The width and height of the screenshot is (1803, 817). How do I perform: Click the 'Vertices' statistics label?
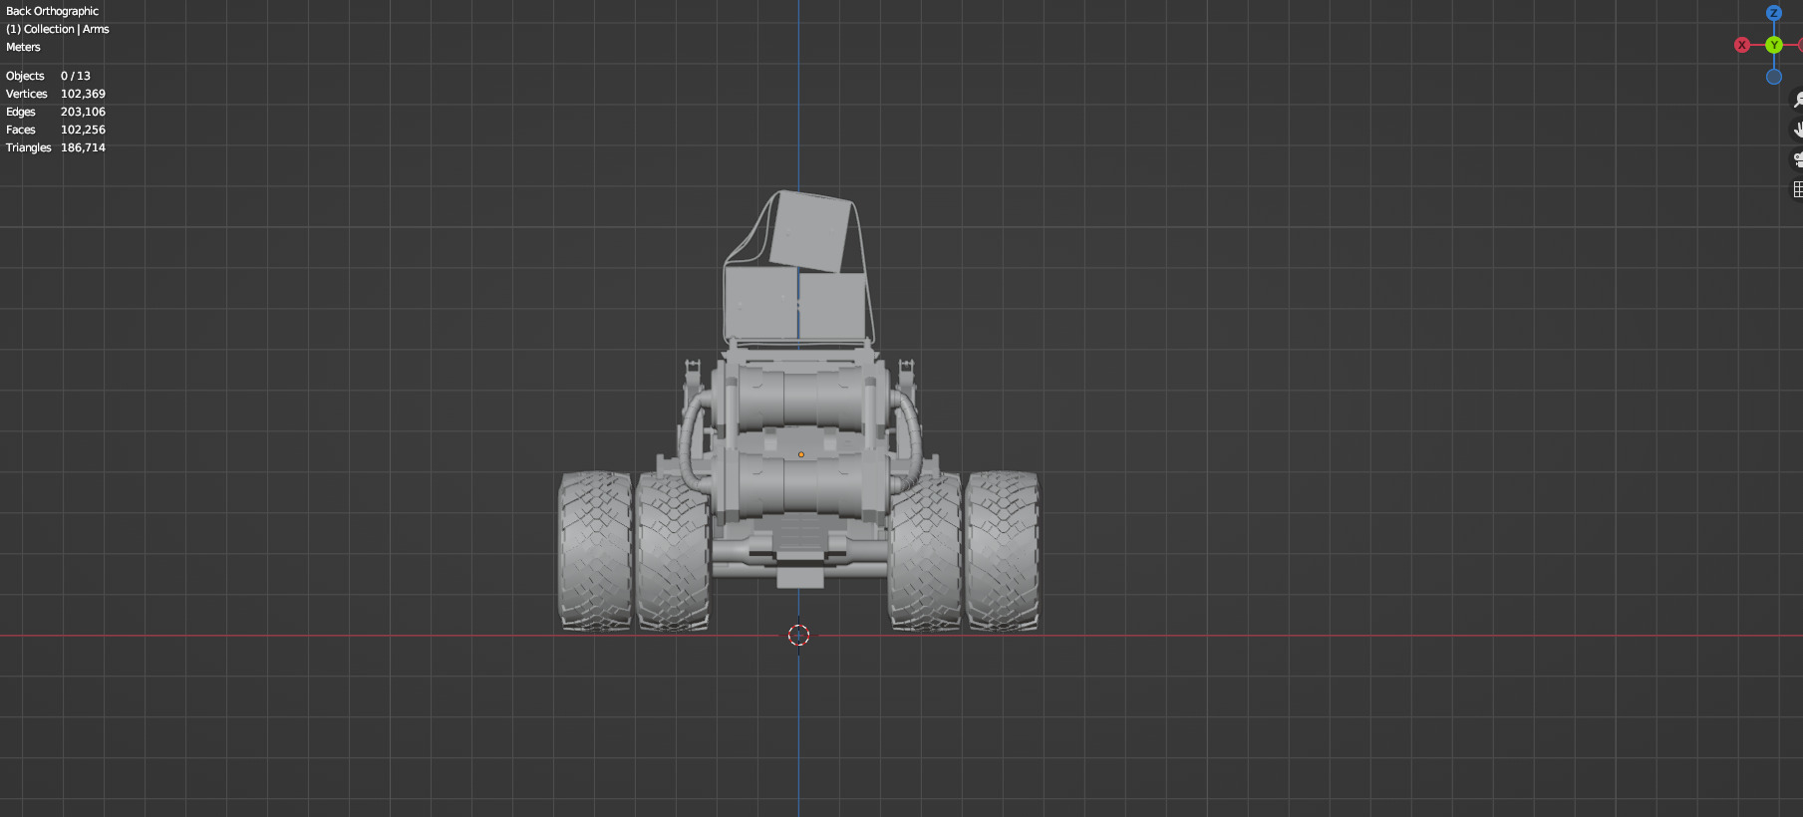pos(27,94)
